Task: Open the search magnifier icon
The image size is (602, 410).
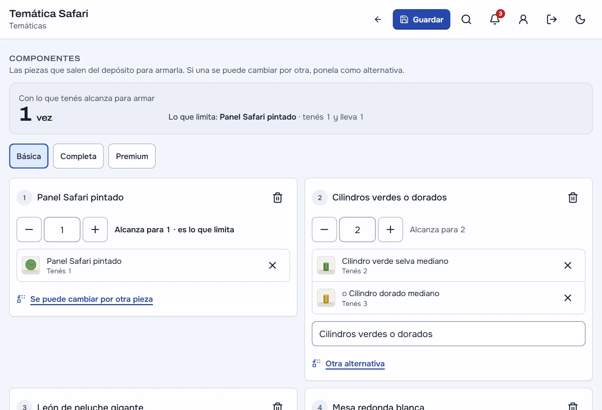Action: (x=466, y=19)
